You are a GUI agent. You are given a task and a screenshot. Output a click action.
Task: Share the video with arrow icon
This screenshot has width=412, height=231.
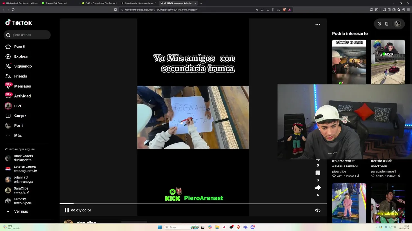[318, 188]
